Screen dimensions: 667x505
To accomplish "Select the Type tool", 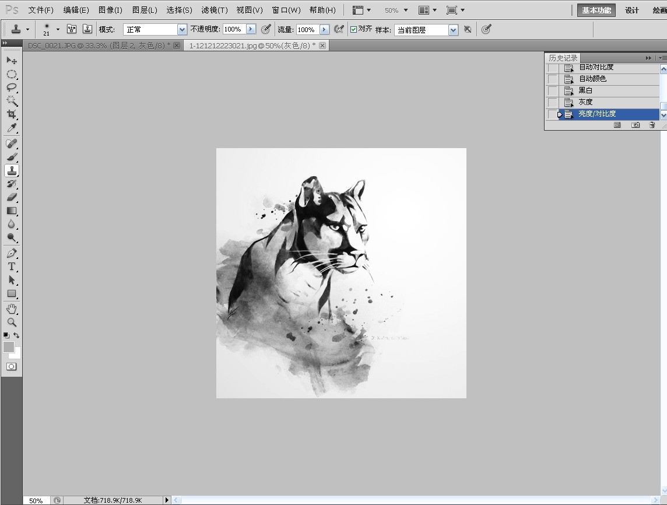I will [x=12, y=266].
